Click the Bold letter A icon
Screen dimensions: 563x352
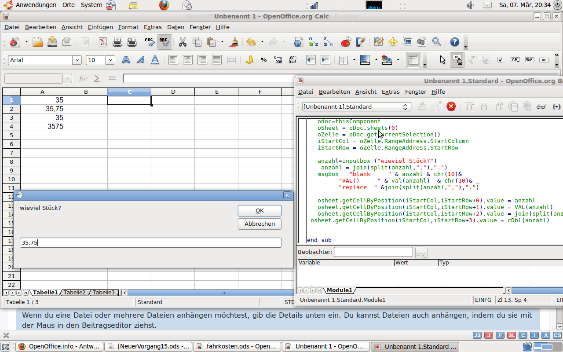click(126, 60)
